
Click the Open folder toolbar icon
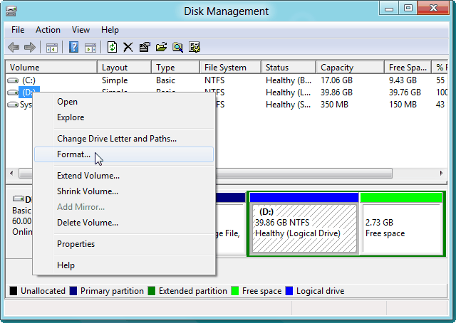[161, 47]
